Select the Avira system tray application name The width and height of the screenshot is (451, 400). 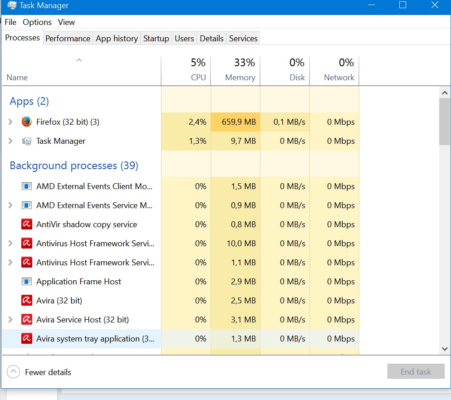coord(95,338)
